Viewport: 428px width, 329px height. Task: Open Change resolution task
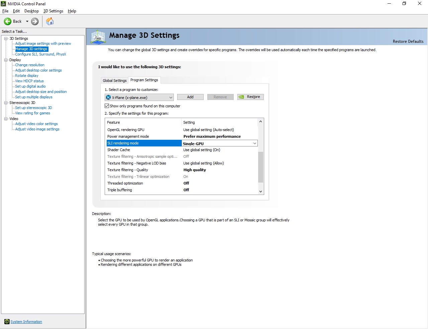click(x=30, y=65)
